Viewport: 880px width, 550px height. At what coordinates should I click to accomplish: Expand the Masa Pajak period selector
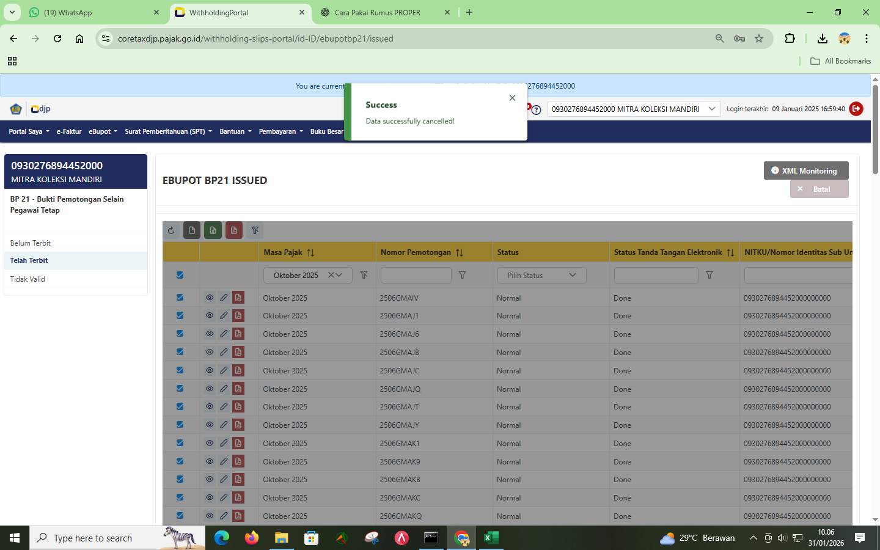pyautogui.click(x=340, y=275)
